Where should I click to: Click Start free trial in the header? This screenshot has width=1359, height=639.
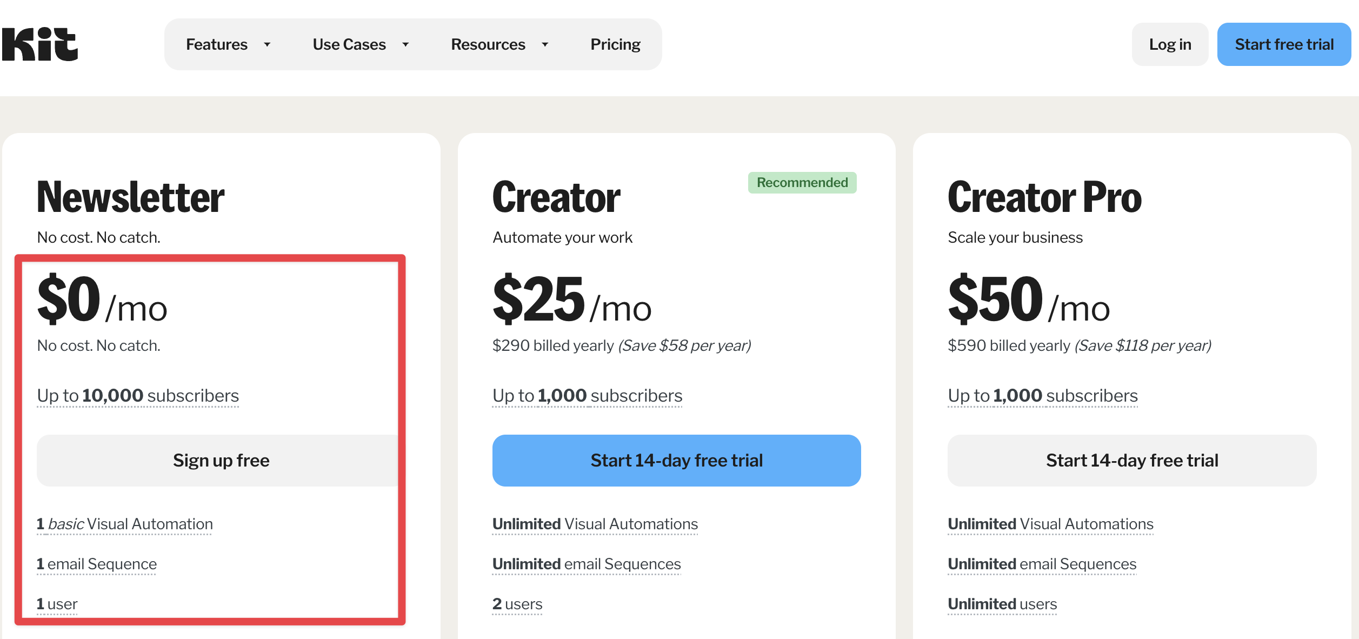[x=1284, y=44]
